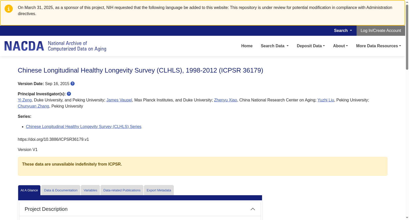Click the info icon in NIH notice banner
This screenshot has height=220, width=409.
(x=9, y=9)
